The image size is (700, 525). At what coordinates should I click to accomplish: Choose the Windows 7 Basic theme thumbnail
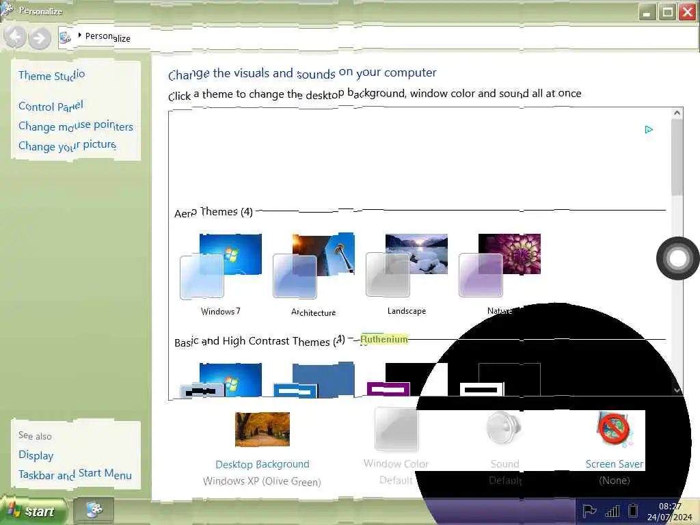[221, 380]
